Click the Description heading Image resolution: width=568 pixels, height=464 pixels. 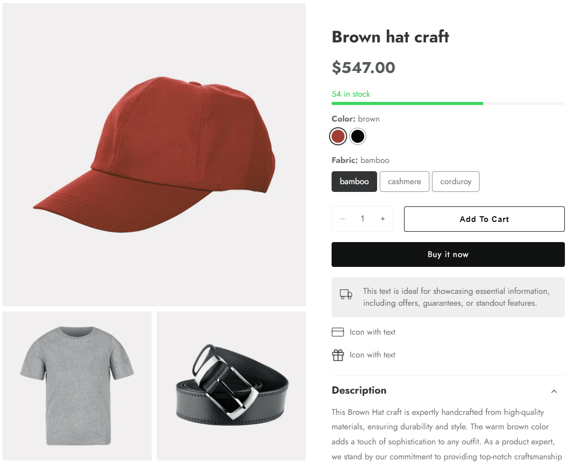(x=359, y=391)
